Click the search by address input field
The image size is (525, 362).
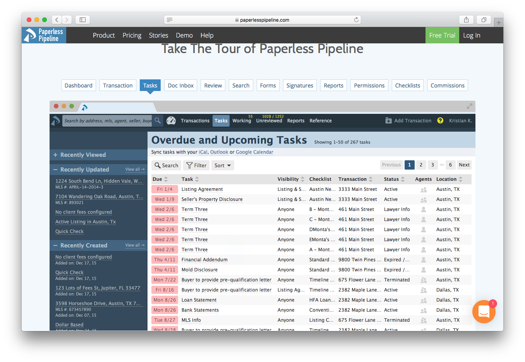(108, 121)
